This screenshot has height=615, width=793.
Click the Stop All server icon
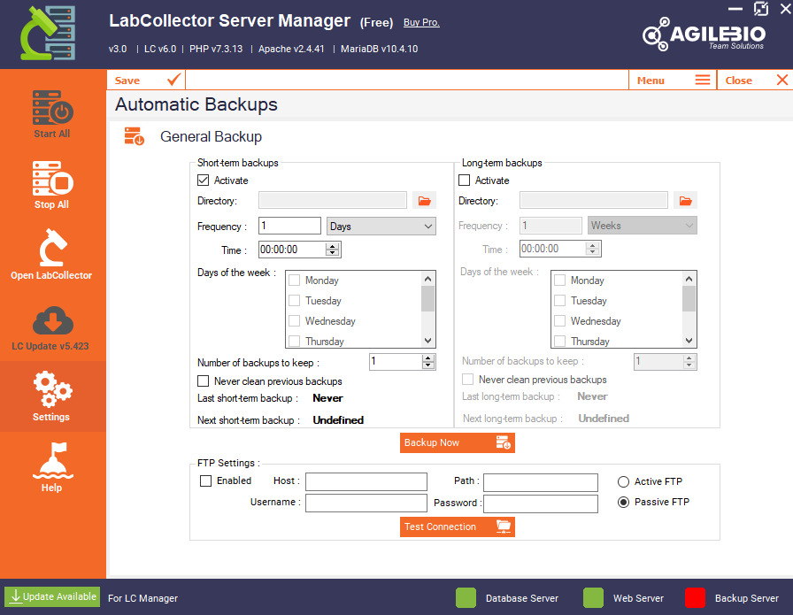click(52, 178)
